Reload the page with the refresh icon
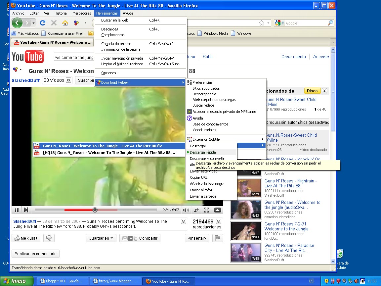Image resolution: width=381 pixels, height=286 pixels. (x=43, y=23)
